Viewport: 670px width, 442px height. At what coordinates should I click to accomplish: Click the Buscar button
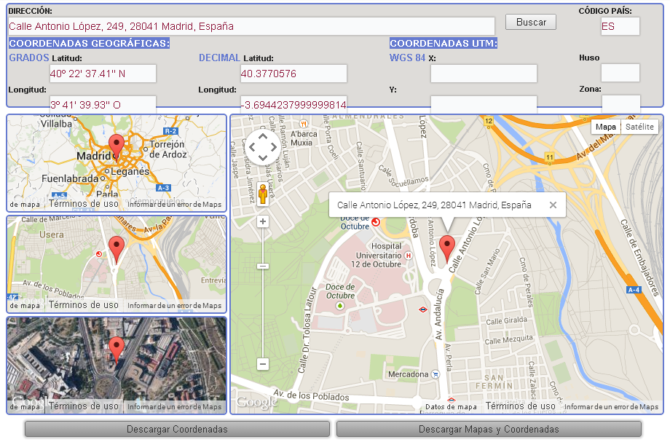pyautogui.click(x=531, y=22)
